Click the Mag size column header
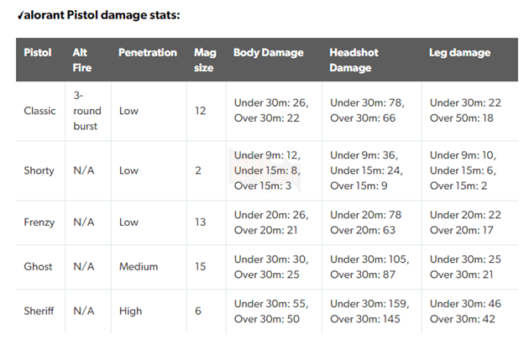Viewport: 529px width, 340px height. pyautogui.click(x=203, y=60)
